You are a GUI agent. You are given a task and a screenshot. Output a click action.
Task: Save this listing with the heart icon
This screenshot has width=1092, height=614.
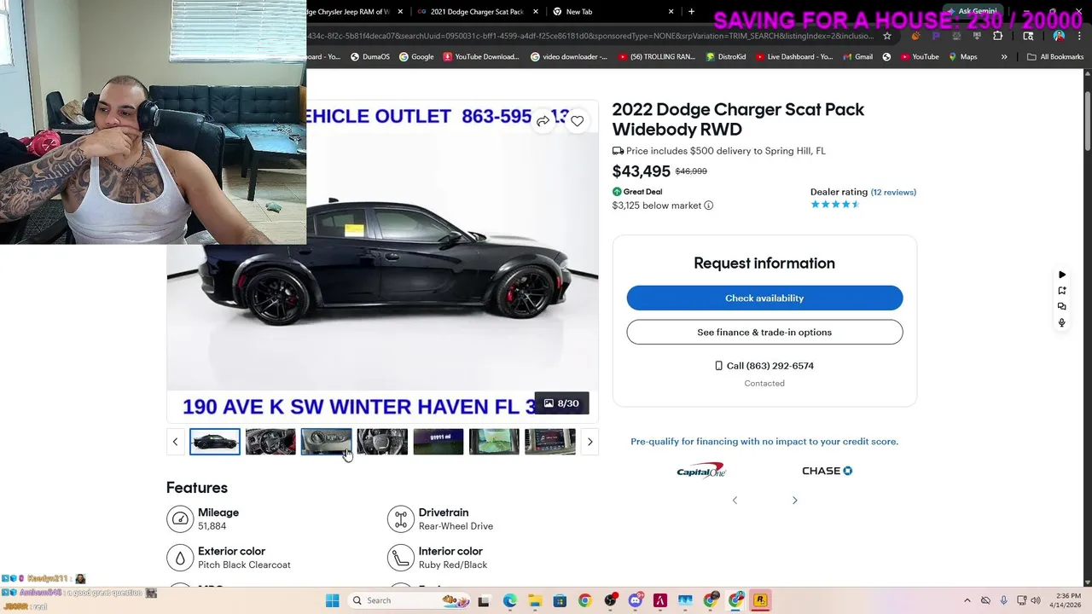coord(578,121)
